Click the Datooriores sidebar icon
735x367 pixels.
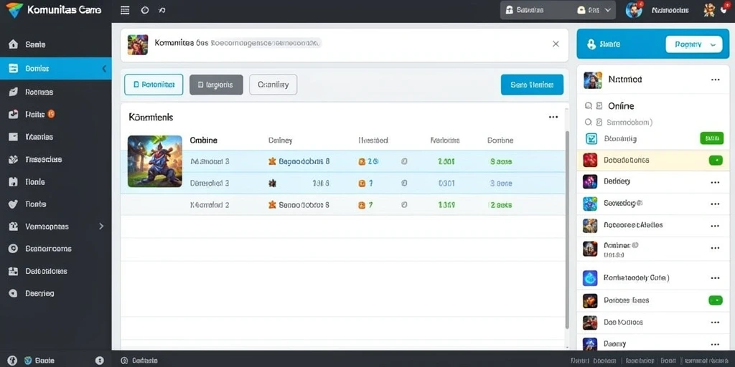click(13, 271)
